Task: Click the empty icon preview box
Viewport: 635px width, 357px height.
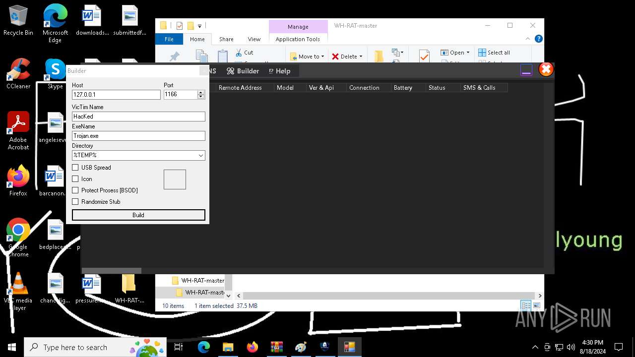Action: tap(175, 179)
